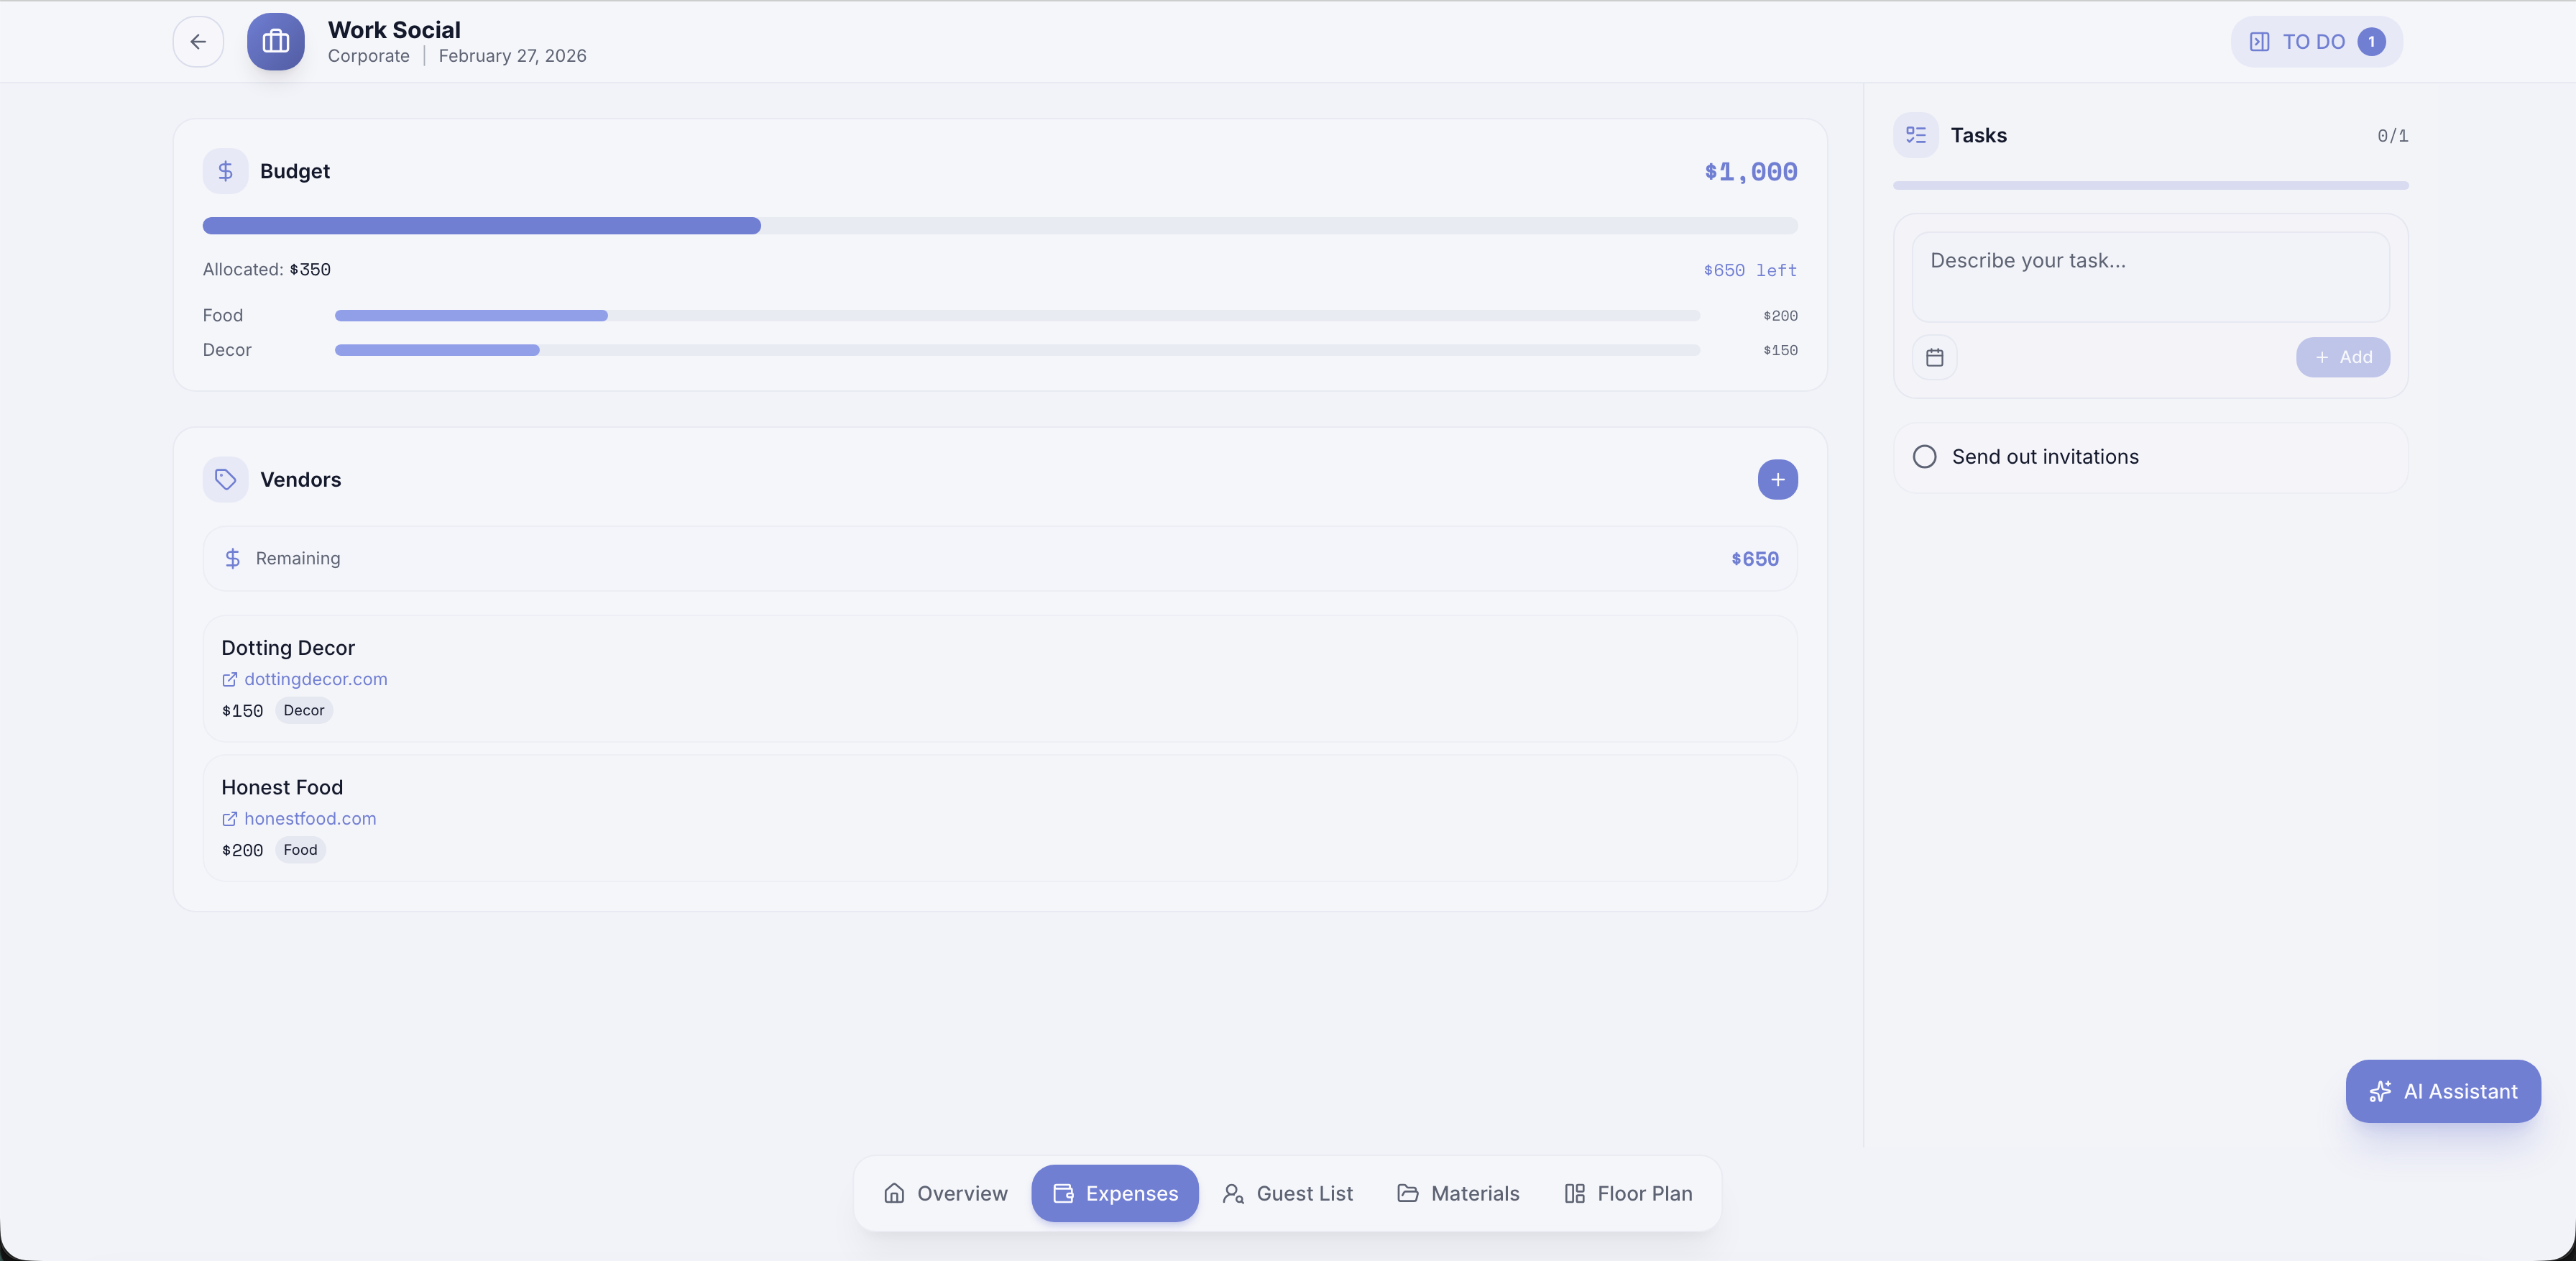This screenshot has height=1261, width=2576.
Task: Launch the AI Assistant button
Action: click(2442, 1091)
